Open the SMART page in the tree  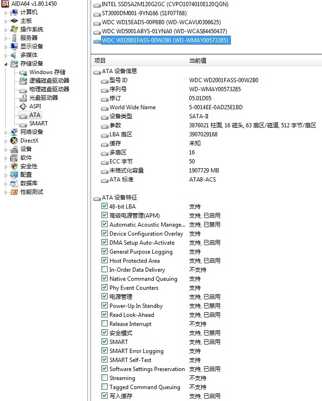tap(38, 124)
